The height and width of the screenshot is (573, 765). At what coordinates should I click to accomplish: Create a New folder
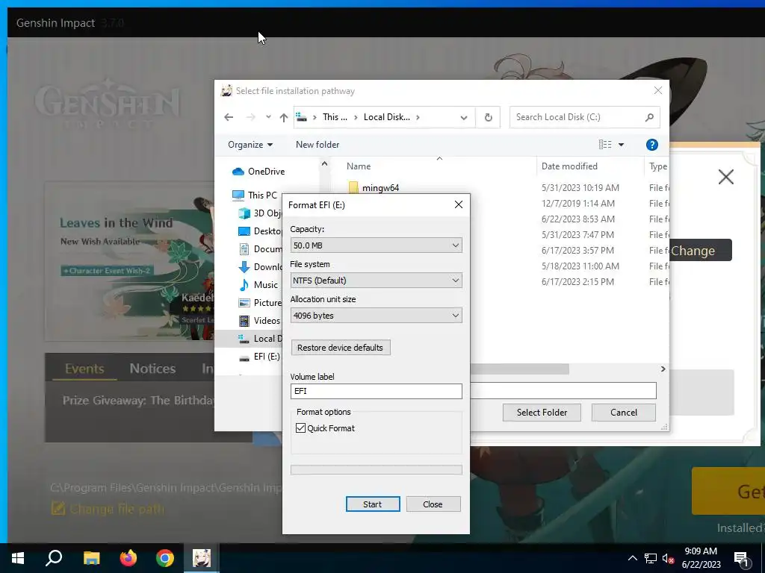pyautogui.click(x=317, y=145)
